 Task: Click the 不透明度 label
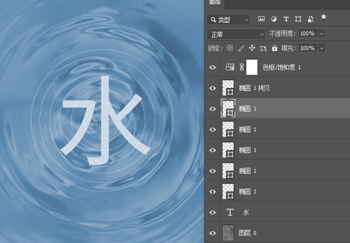click(282, 34)
